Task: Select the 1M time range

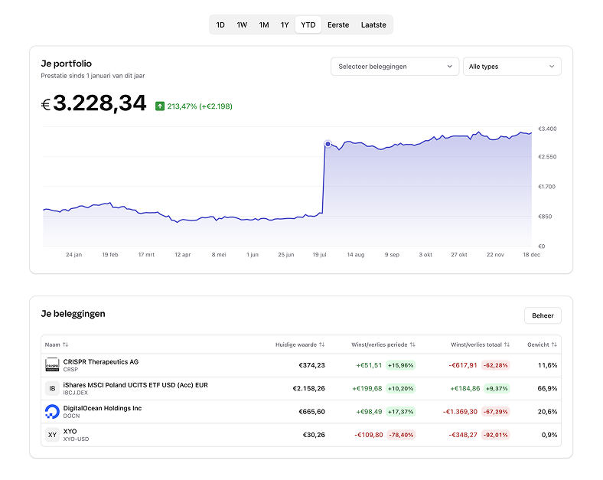Action: point(264,24)
